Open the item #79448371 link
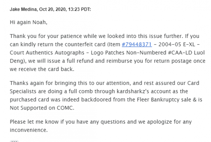211x142 pixels. click(x=137, y=44)
